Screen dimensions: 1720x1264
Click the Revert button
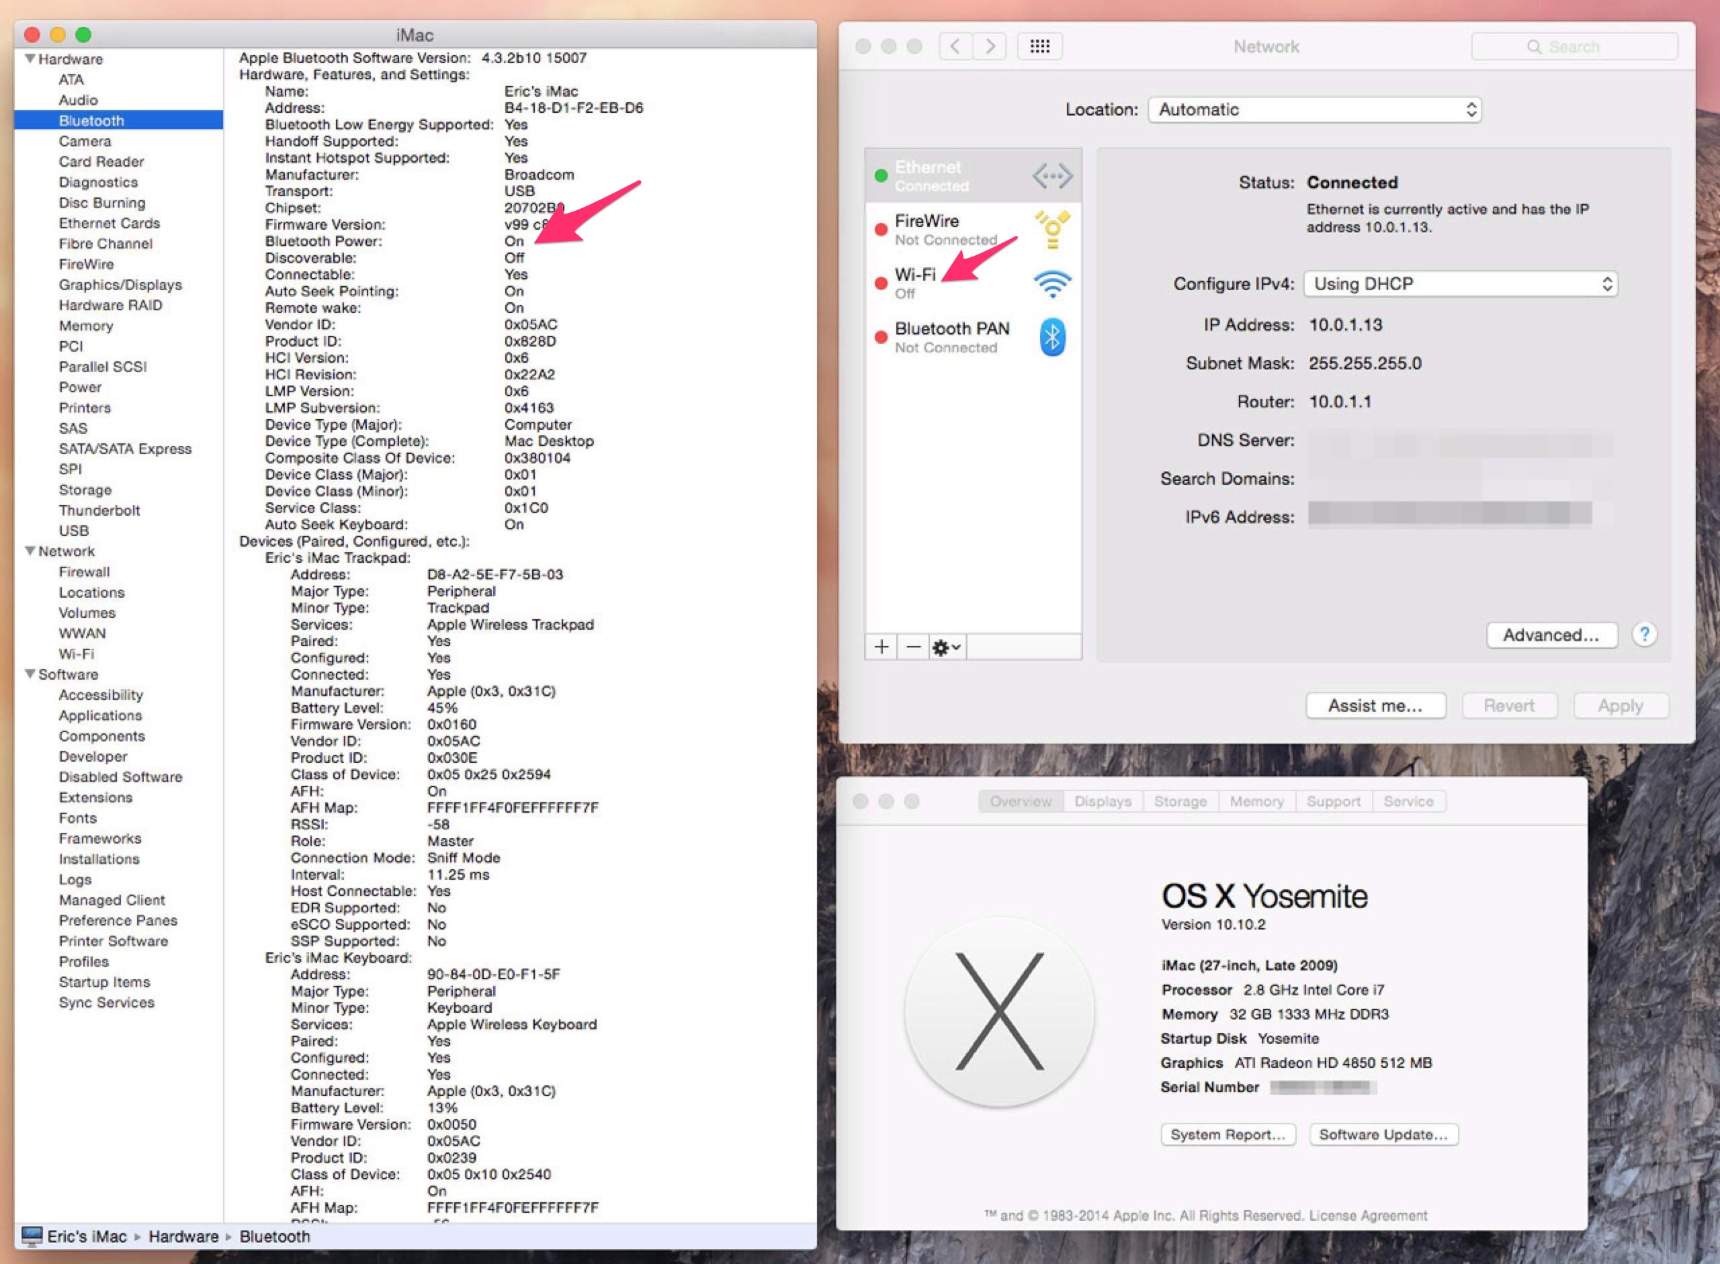[x=1509, y=705]
